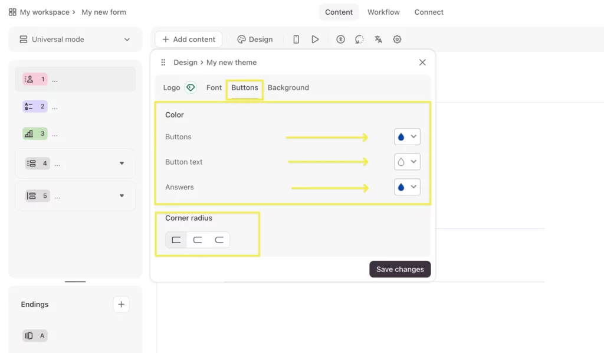Select question 3 bar chart icon
This screenshot has width=604, height=353.
(x=35, y=133)
